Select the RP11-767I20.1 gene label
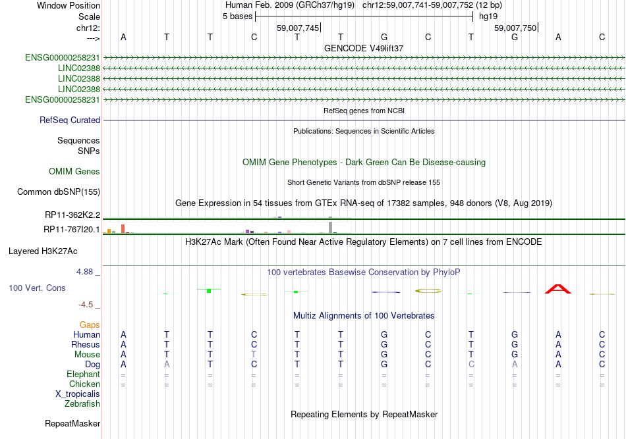This screenshot has width=626, height=439. [x=72, y=229]
